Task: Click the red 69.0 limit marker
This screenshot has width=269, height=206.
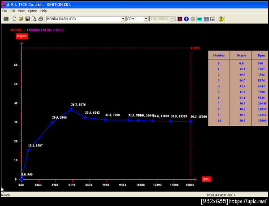Action: point(195,48)
